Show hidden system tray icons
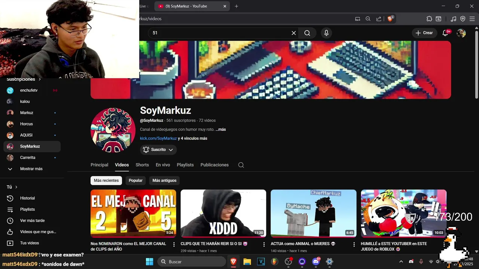Screen dimensions: 479x269 (x=401, y=262)
